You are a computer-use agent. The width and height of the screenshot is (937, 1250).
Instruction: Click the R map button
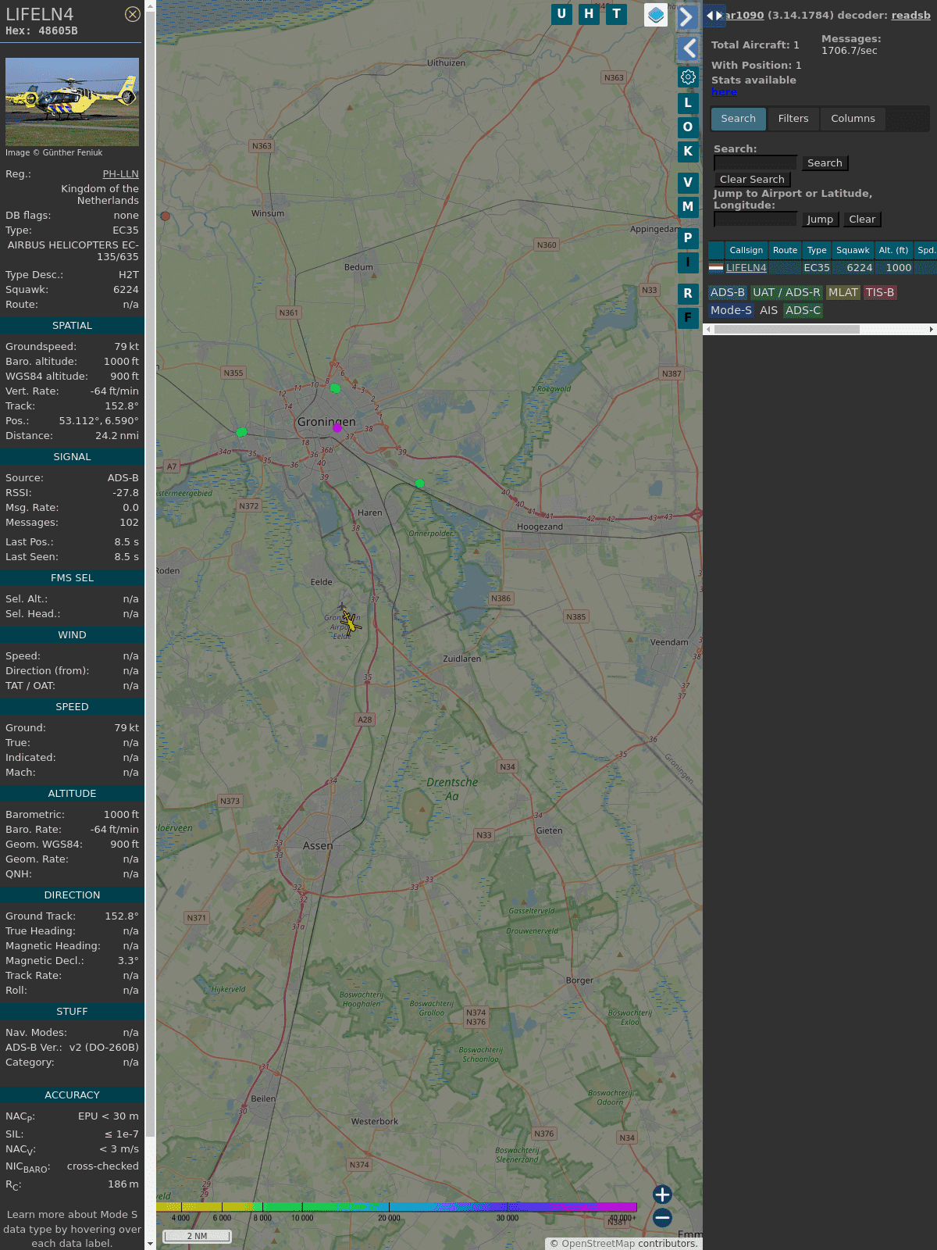pos(688,294)
